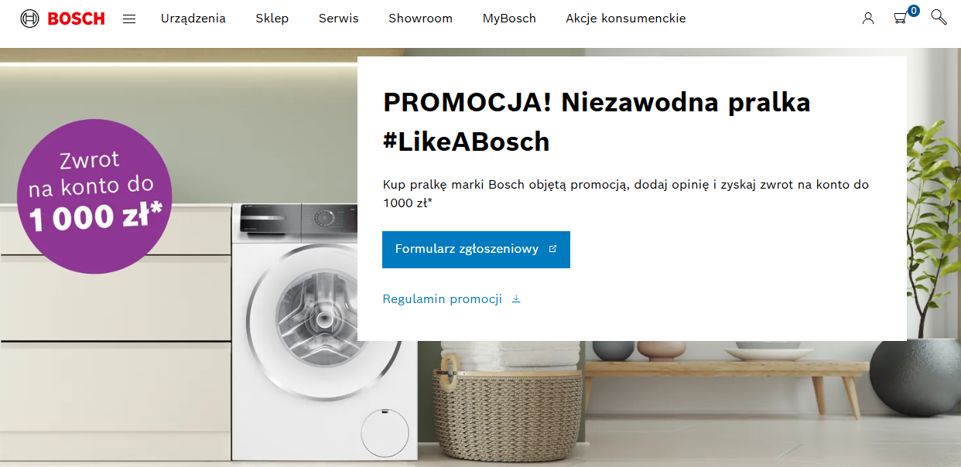Image resolution: width=961 pixels, height=467 pixels.
Task: Click the cart item count badge
Action: tap(913, 11)
